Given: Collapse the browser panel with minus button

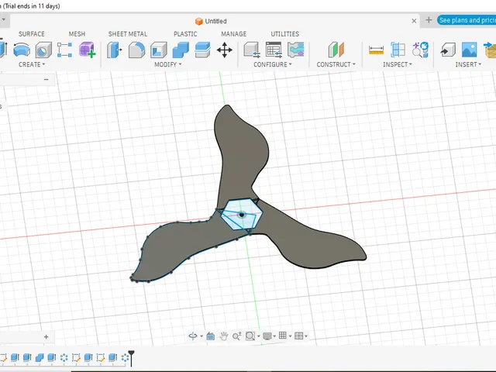Looking at the screenshot, I should 46,79.
